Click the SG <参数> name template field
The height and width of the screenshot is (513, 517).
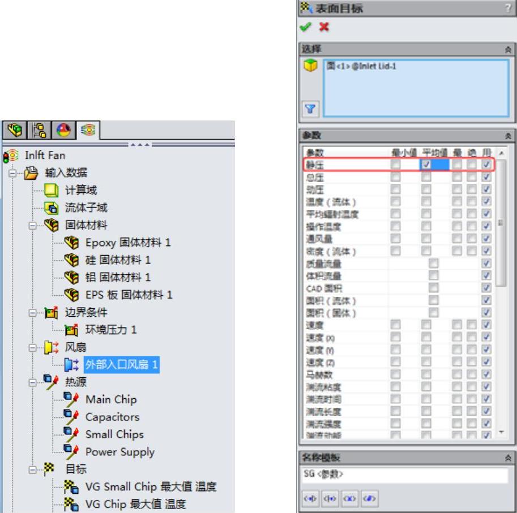click(x=404, y=475)
